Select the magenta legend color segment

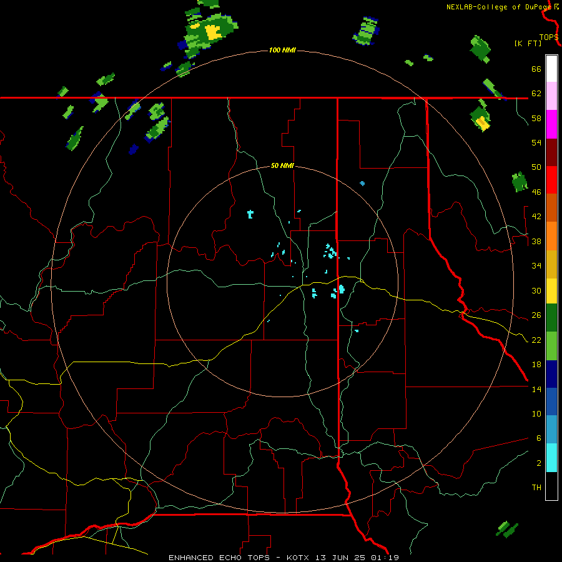click(551, 124)
